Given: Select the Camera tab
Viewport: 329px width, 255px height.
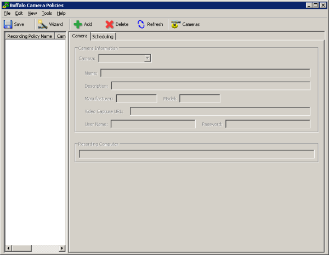Looking at the screenshot, I should tap(80, 36).
